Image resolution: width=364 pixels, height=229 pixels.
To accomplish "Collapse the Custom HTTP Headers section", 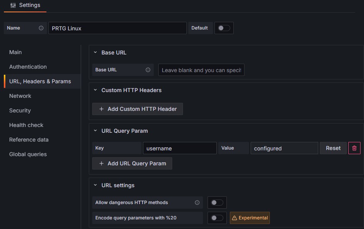I will click(x=95, y=90).
